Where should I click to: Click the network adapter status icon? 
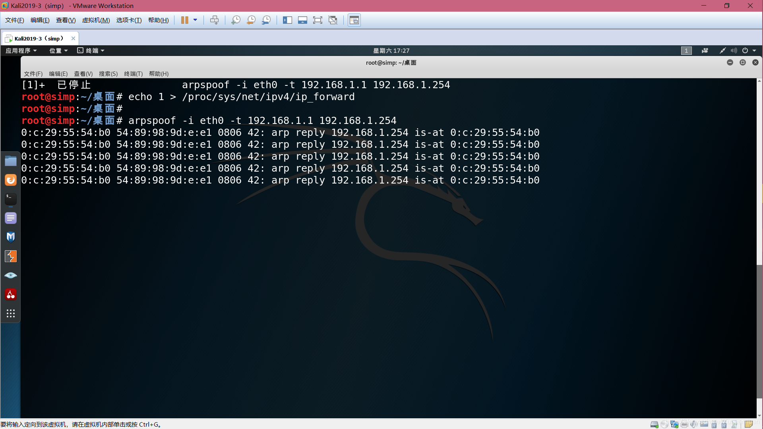(x=674, y=424)
